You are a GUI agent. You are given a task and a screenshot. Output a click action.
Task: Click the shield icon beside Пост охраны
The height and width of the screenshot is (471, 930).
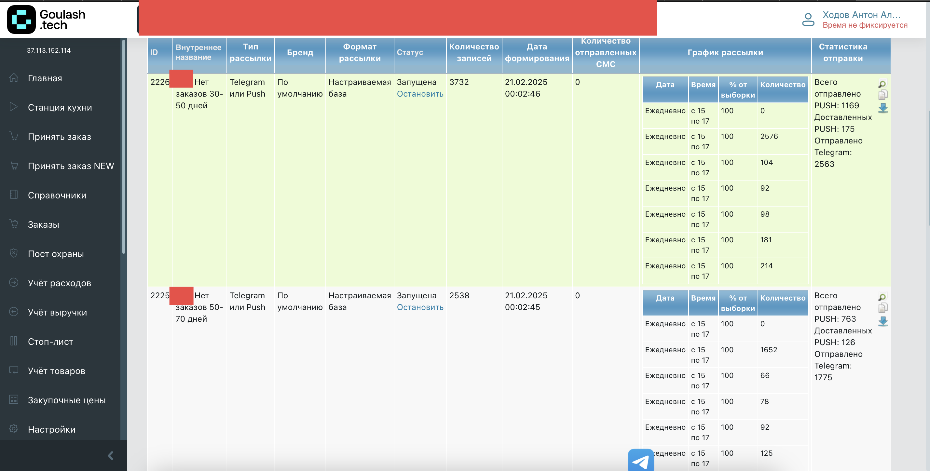(14, 253)
